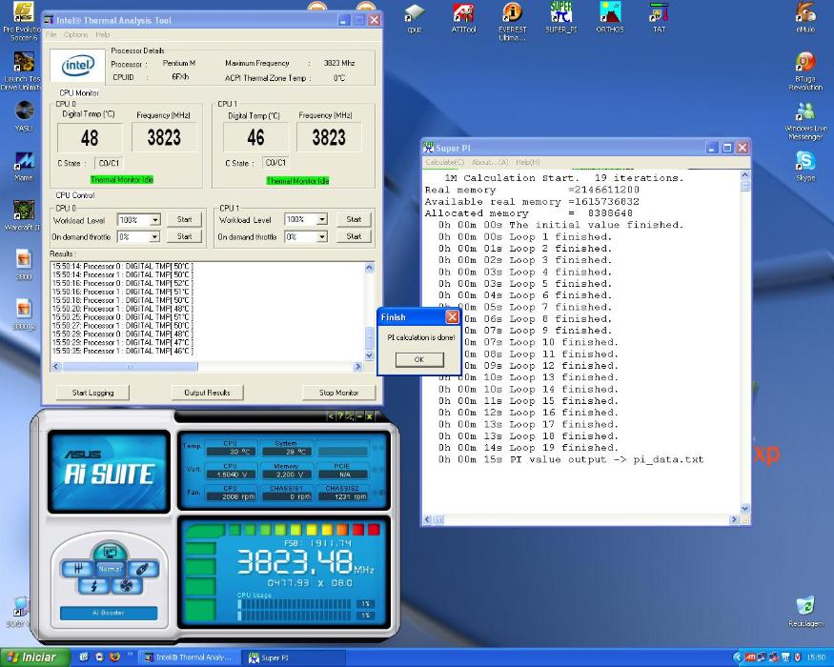Image resolution: width=834 pixels, height=667 pixels.
Task: Click the Results horizontal scrollbar thumb
Action: (x=130, y=367)
